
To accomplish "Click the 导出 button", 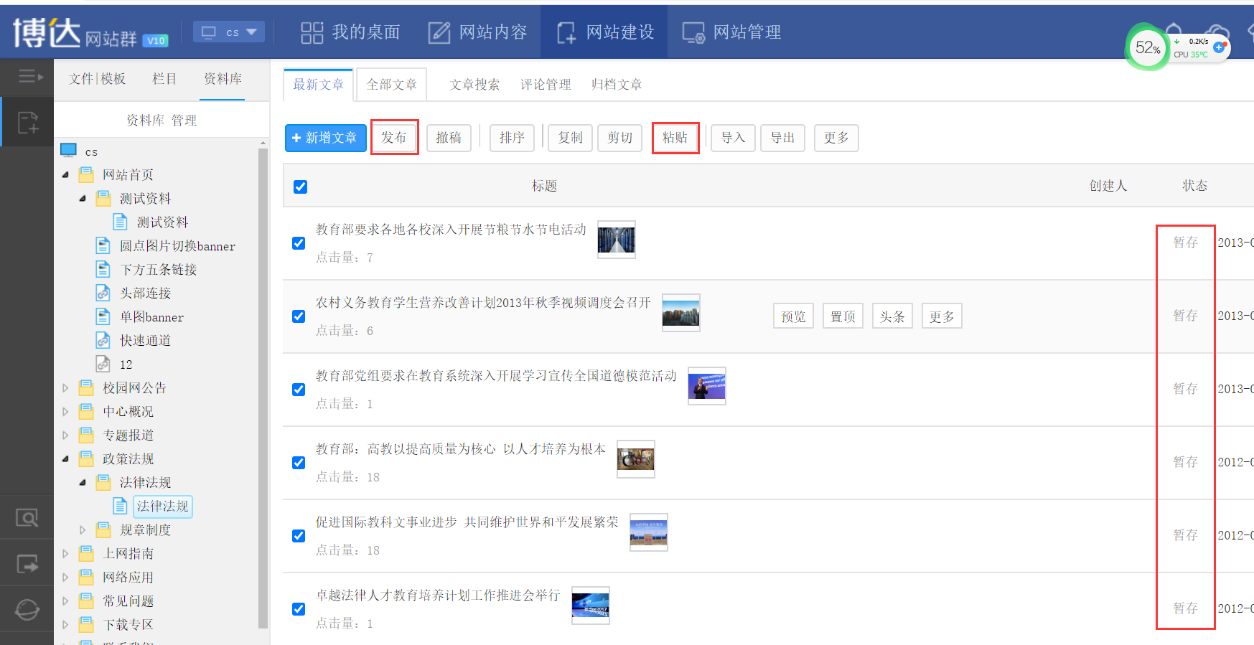I will click(x=783, y=138).
